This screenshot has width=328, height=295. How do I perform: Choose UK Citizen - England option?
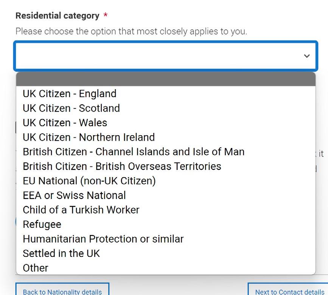coord(70,94)
